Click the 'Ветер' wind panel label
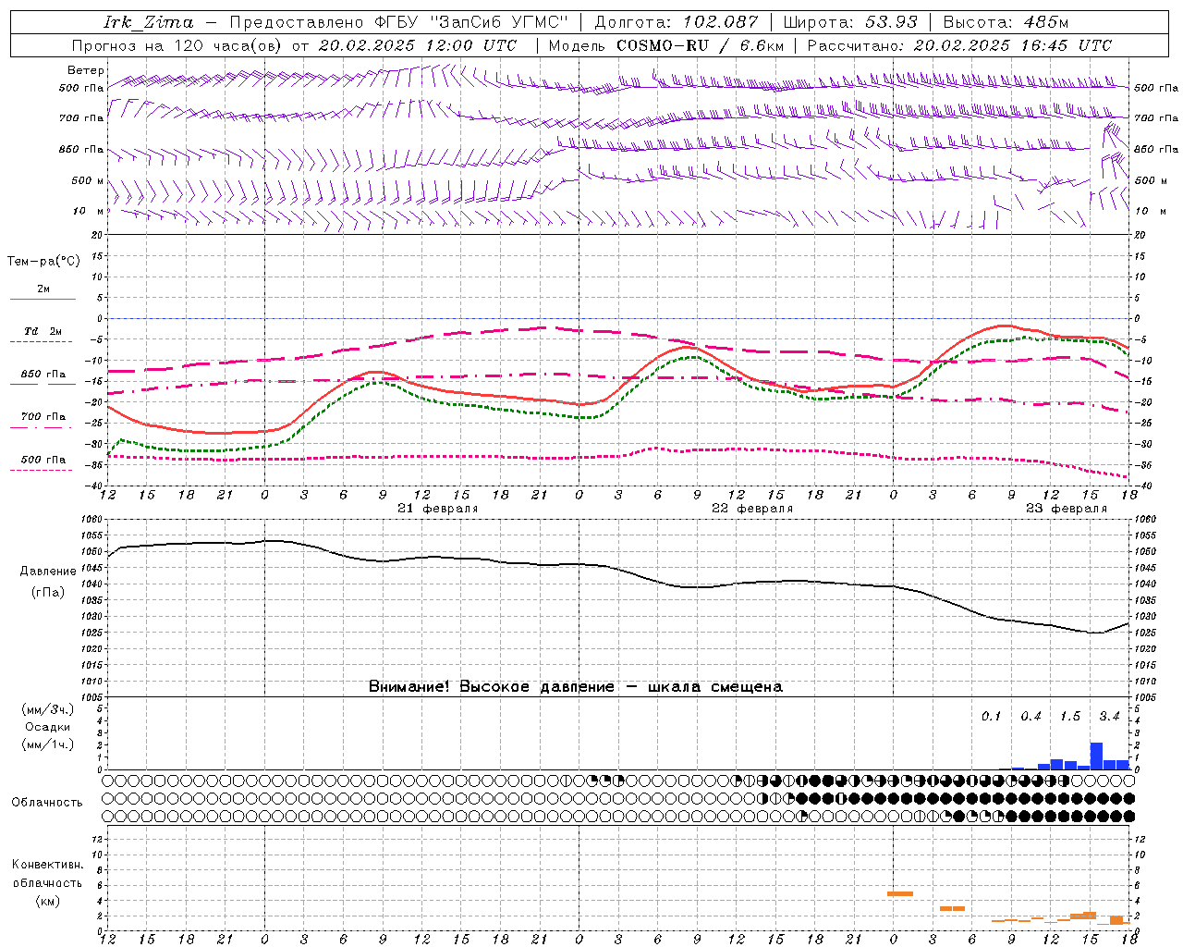 pos(86,70)
